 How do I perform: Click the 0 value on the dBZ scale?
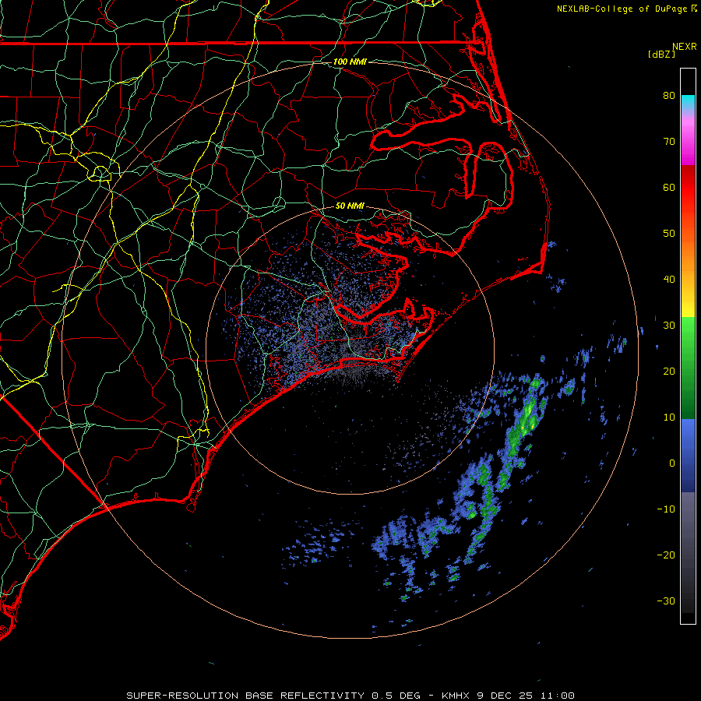tap(672, 463)
